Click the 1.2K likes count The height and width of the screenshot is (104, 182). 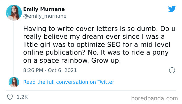click(22, 97)
